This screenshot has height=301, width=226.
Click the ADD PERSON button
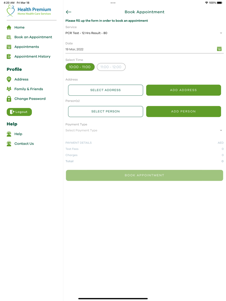tap(183, 111)
